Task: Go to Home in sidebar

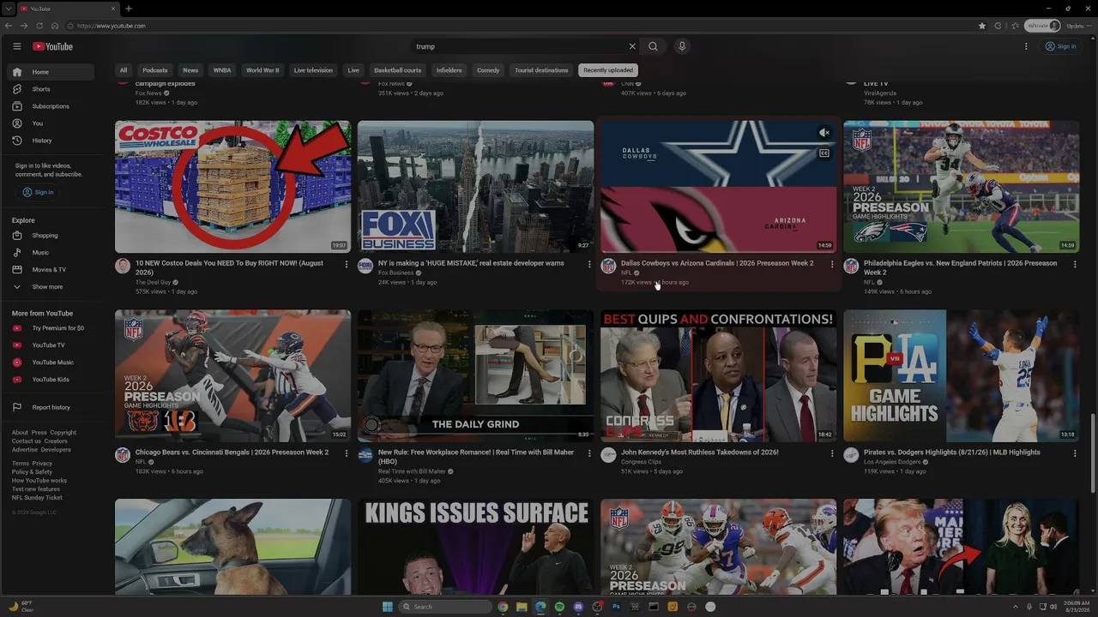Action: [51, 72]
